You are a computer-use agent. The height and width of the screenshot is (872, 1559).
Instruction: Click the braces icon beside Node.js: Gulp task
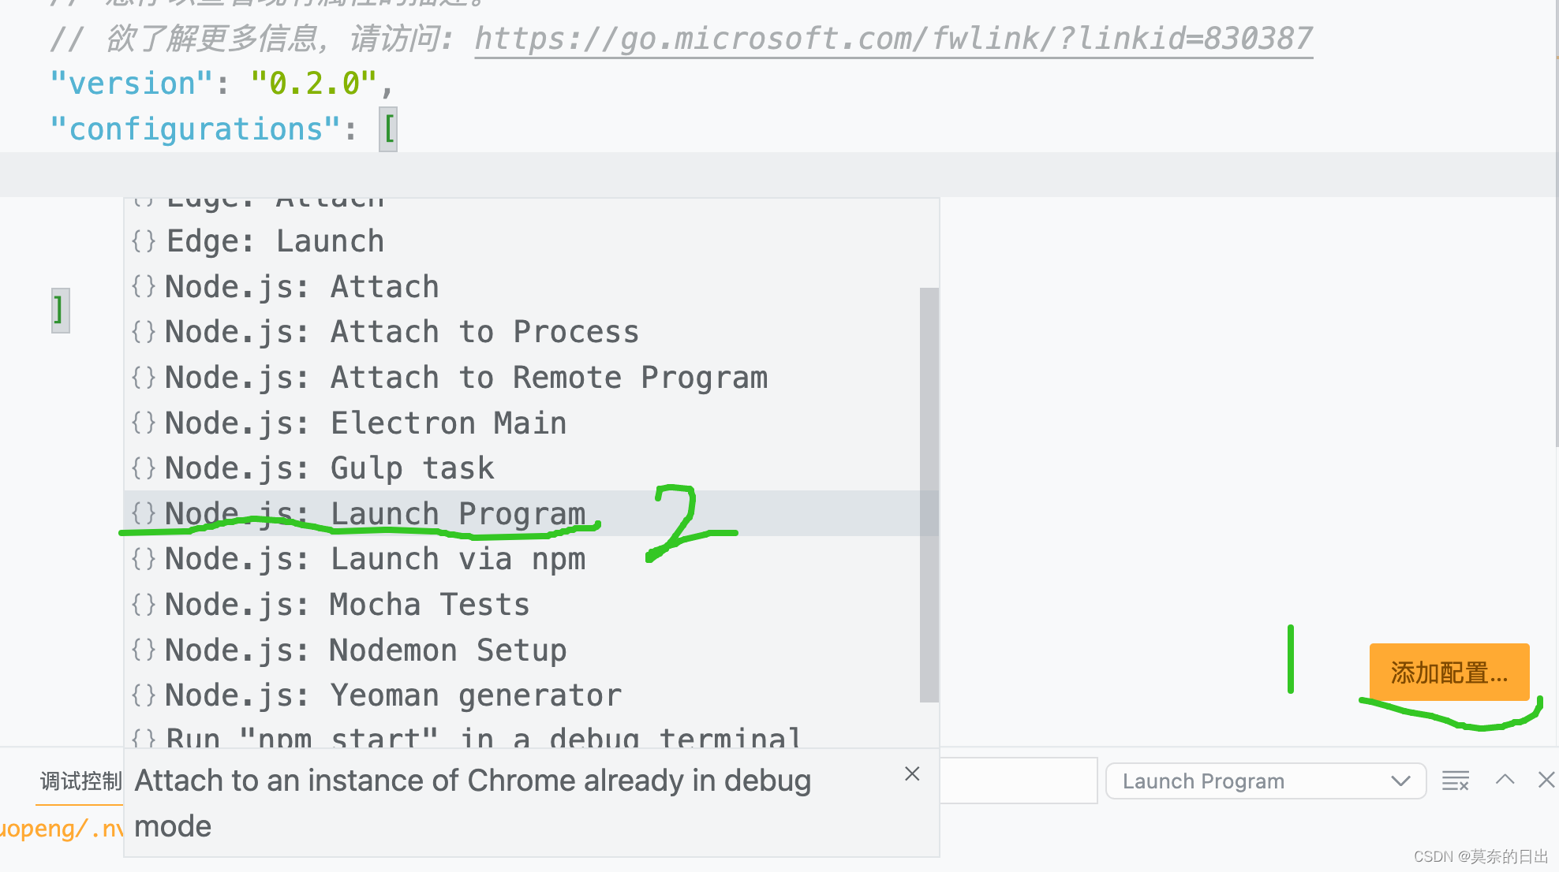point(144,468)
